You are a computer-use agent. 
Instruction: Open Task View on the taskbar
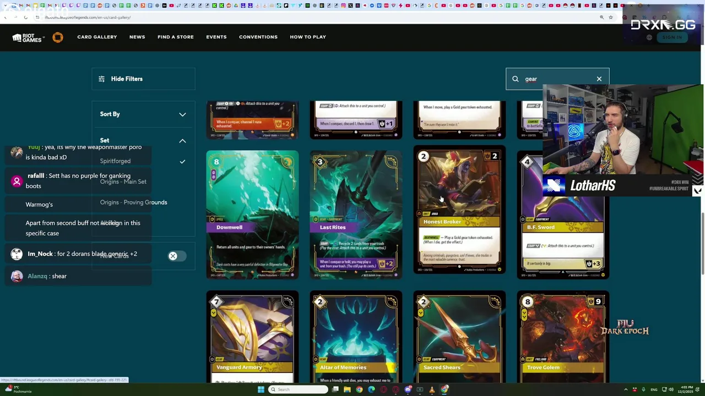pos(335,389)
